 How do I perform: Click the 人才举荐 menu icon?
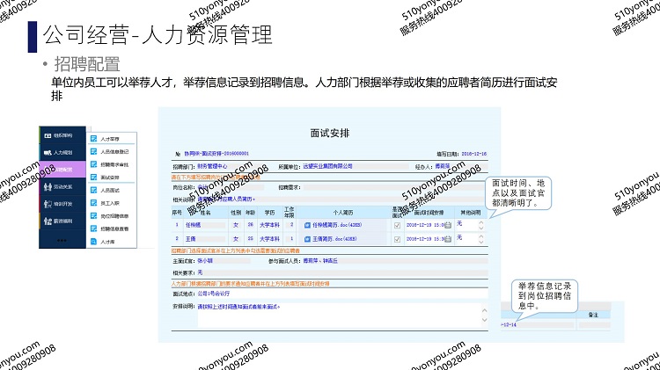93,138
